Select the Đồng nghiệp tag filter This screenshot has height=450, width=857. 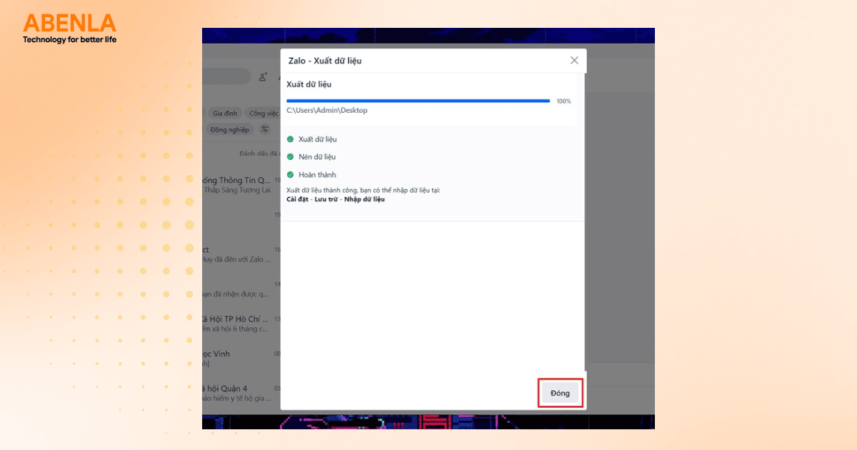pos(230,129)
